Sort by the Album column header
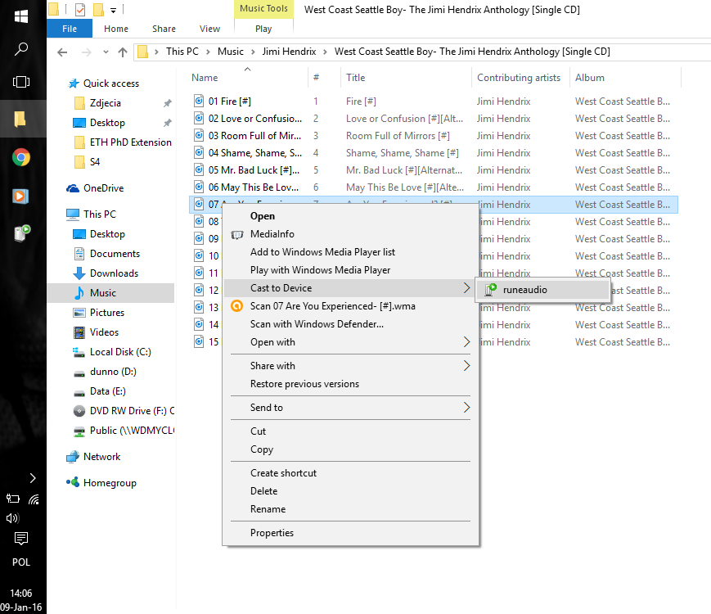The image size is (711, 614). coord(589,78)
